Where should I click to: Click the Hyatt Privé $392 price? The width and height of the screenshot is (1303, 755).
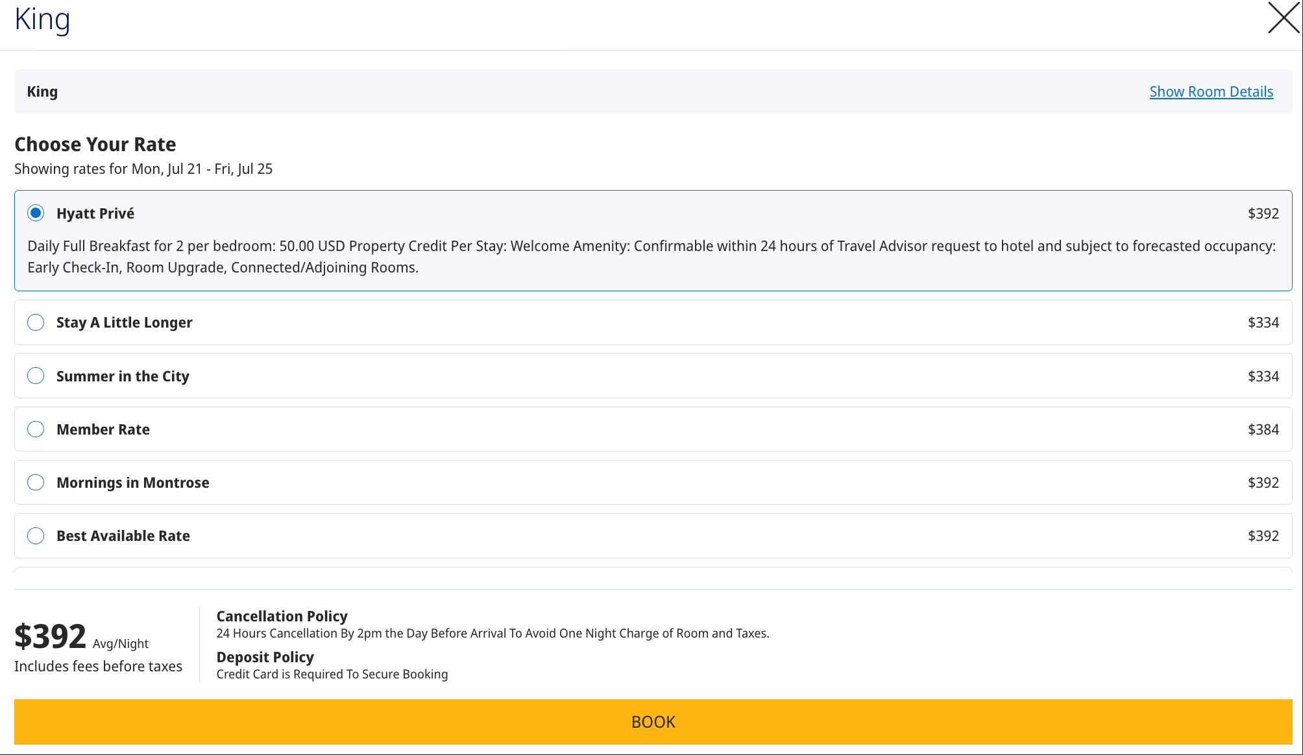tap(1263, 213)
